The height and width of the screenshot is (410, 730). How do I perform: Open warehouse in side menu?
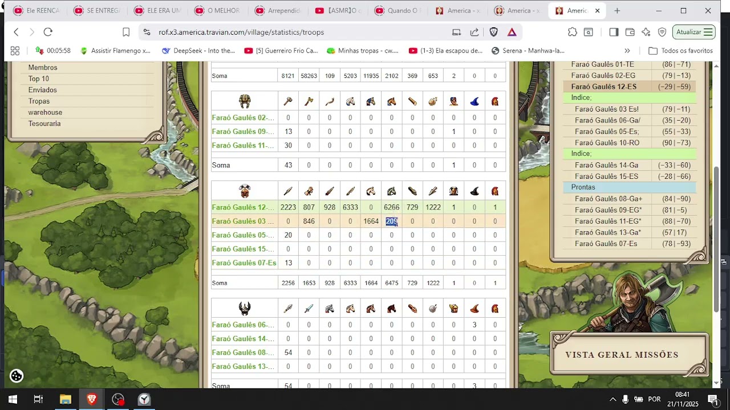click(45, 112)
